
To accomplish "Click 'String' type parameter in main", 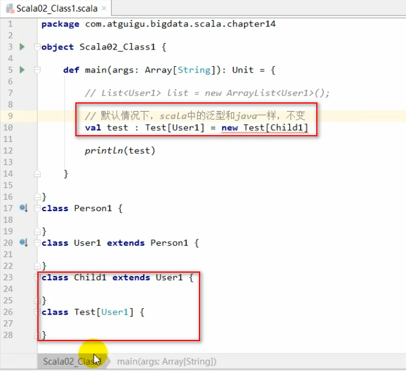I will coord(194,70).
